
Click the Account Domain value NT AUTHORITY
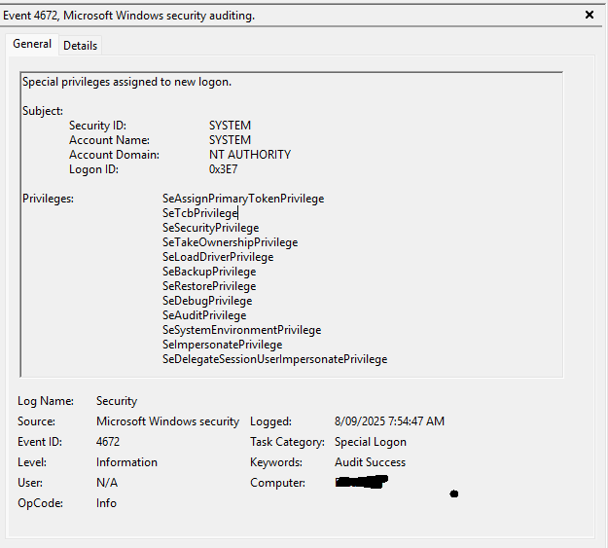249,155
